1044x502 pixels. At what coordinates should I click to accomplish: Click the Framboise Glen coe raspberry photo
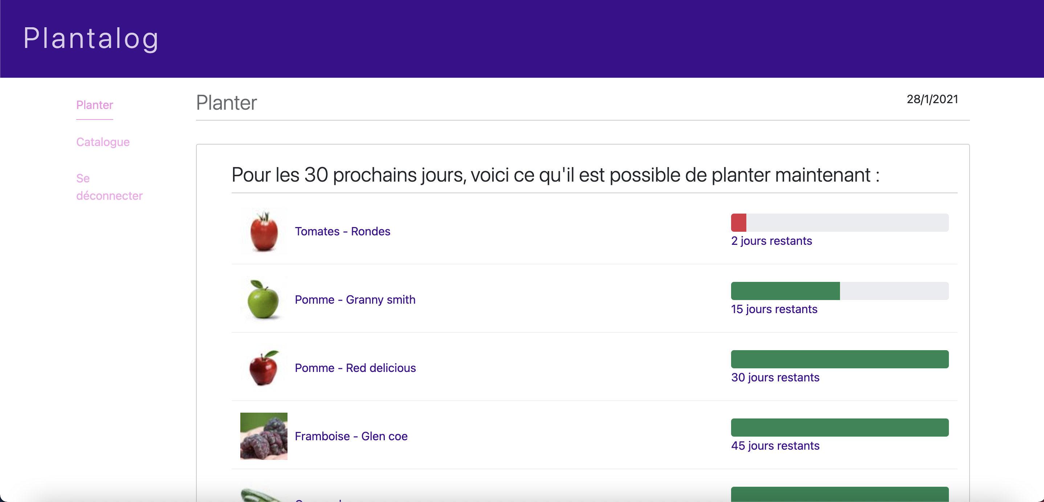pos(264,436)
